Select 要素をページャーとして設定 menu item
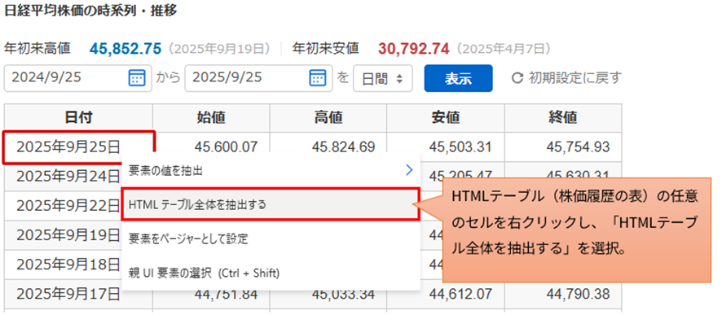This screenshot has width=722, height=315. click(271, 238)
